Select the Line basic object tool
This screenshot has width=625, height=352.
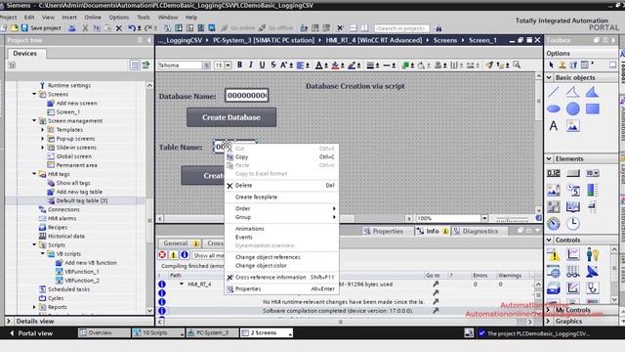(x=554, y=92)
